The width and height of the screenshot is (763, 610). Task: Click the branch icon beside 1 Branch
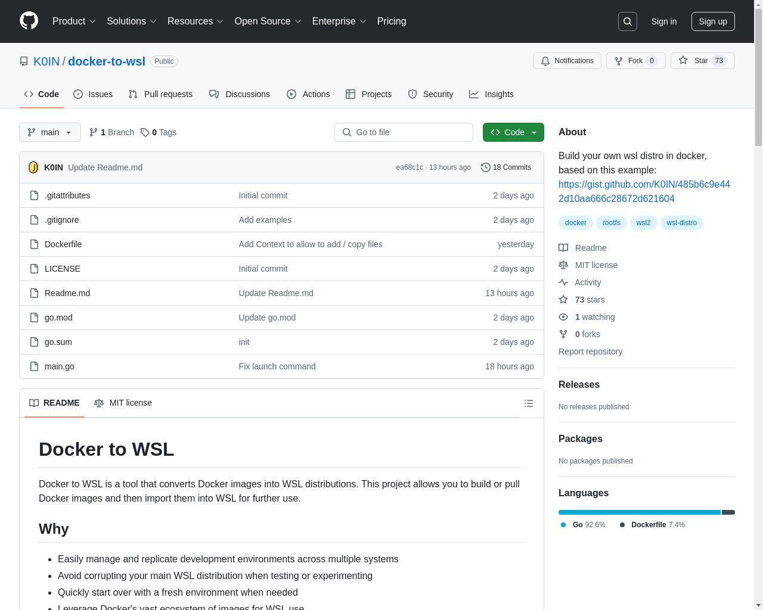click(94, 132)
